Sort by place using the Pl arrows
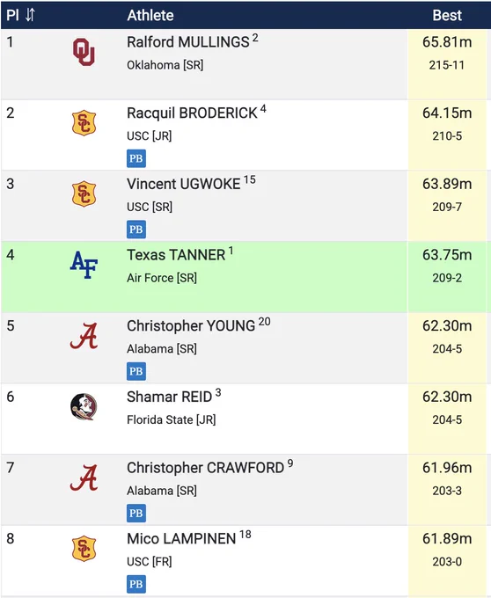The height and width of the screenshot is (598, 491). [x=30, y=15]
